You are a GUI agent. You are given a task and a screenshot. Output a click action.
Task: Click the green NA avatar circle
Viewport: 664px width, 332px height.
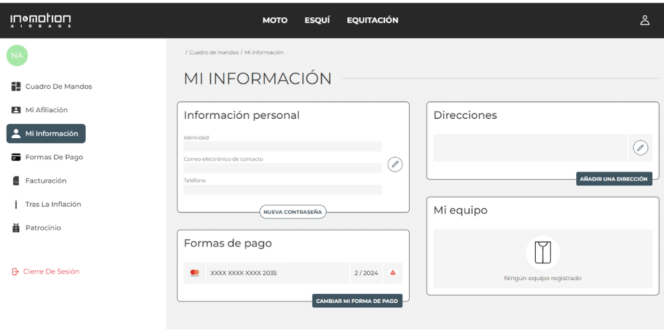click(x=17, y=55)
